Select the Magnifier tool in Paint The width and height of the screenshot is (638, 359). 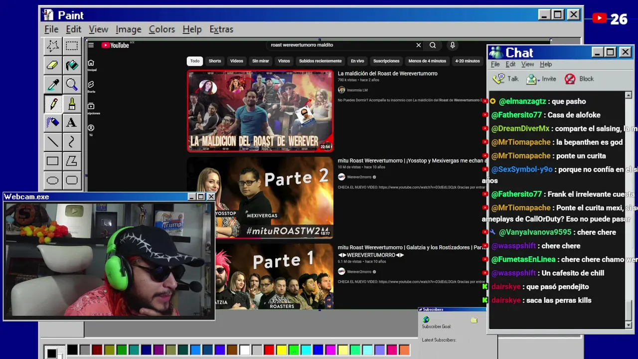point(72,85)
